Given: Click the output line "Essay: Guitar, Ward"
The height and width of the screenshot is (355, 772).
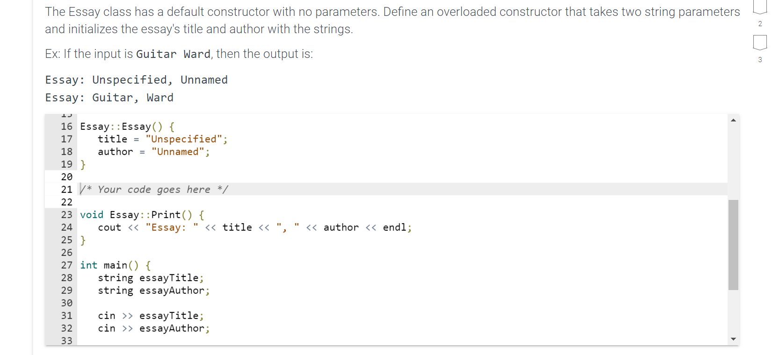Looking at the screenshot, I should [x=109, y=97].
